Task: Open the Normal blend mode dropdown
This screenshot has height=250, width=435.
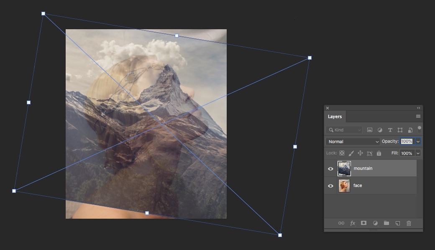Action: [353, 141]
